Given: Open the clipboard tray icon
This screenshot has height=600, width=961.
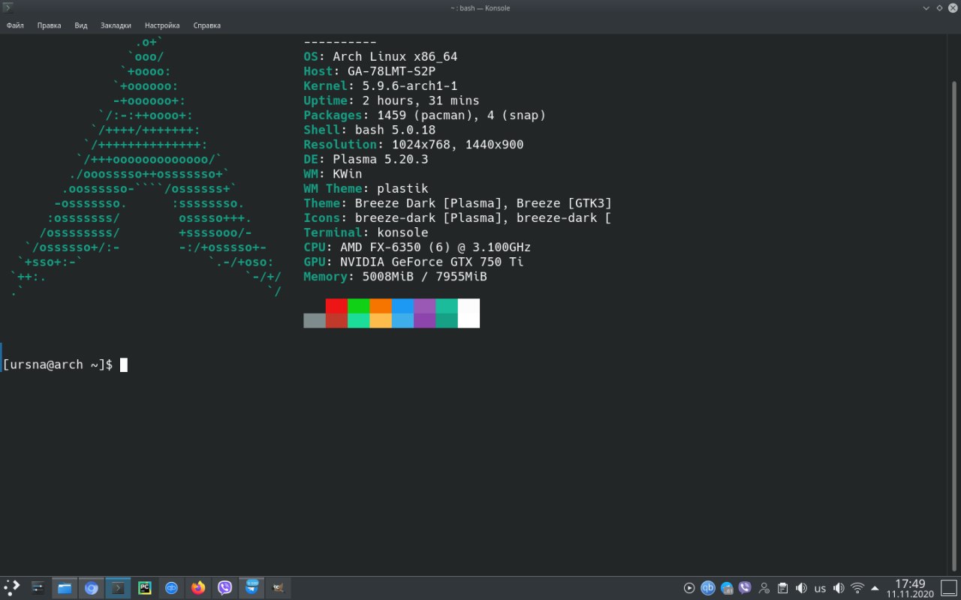Looking at the screenshot, I should 782,588.
